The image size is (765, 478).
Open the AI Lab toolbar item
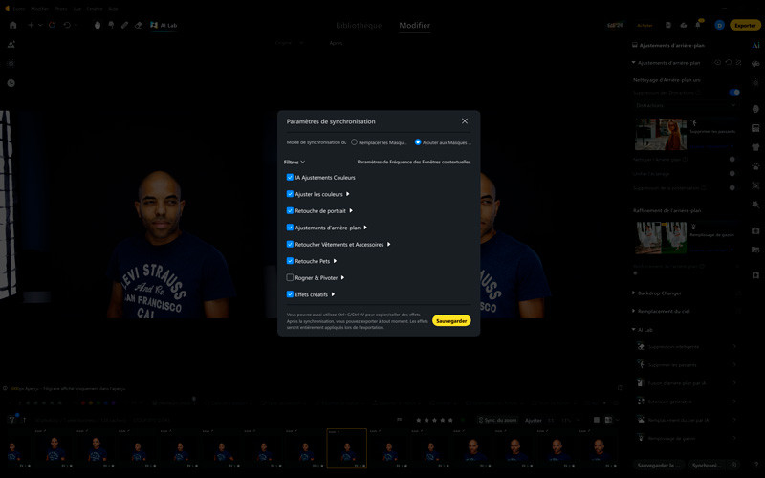pos(164,25)
